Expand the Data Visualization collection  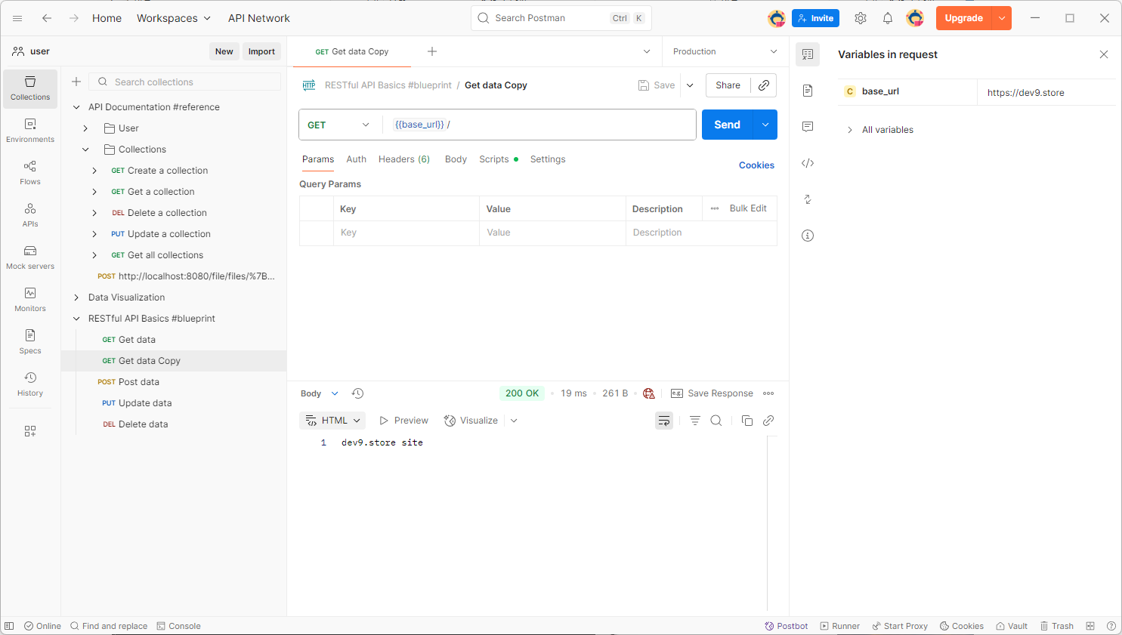point(76,297)
